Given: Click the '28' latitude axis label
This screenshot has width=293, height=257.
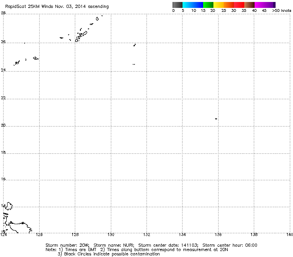Looking at the screenshot, I should tap(3, 13).
